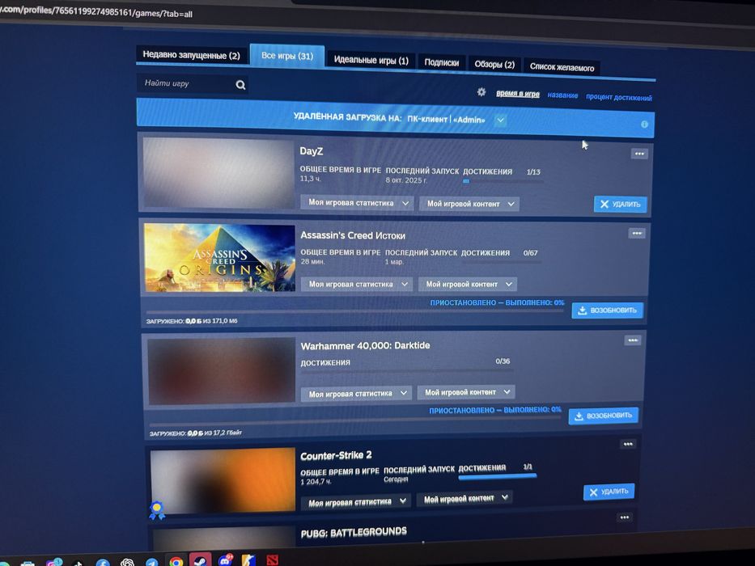Open the three-dot menu for Warhammer 40,000: Darktide
This screenshot has height=566, width=755.
point(632,340)
